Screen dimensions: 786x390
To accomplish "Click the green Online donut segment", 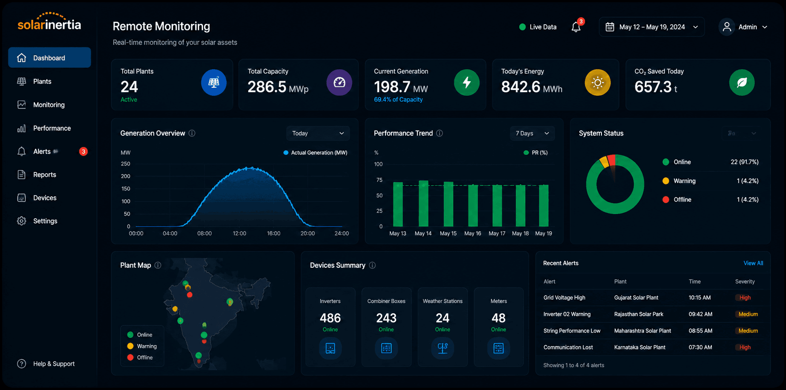I will [615, 209].
